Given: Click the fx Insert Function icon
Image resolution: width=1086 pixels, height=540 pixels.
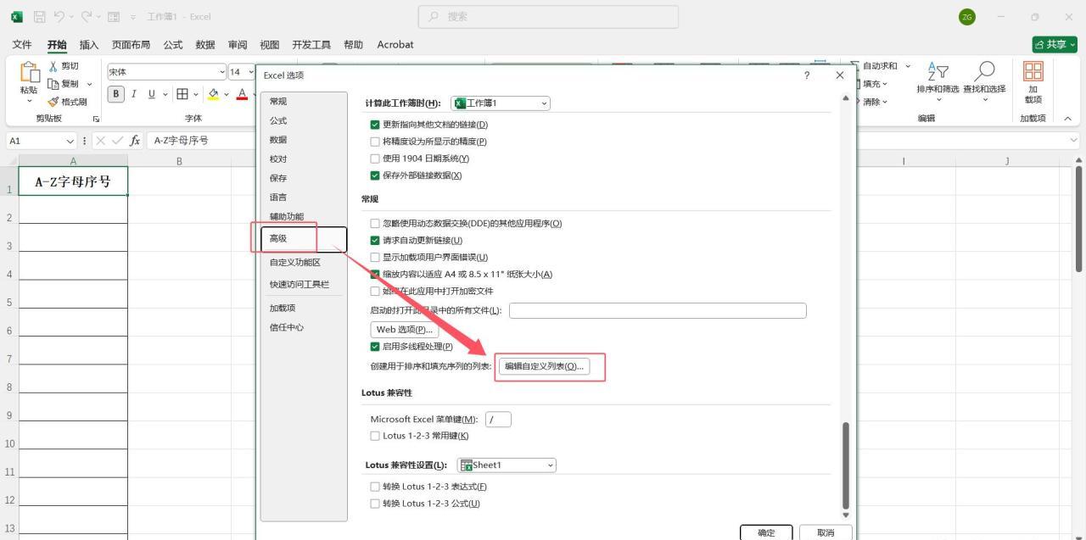Looking at the screenshot, I should (x=135, y=141).
